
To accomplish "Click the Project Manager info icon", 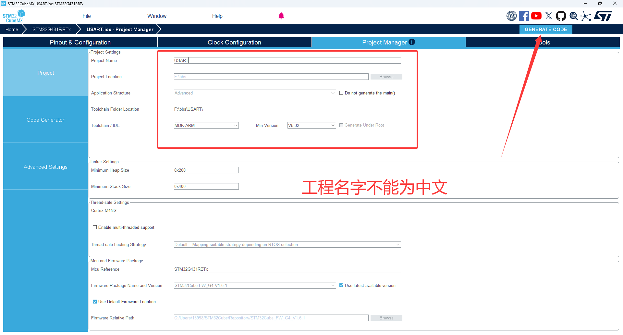I will pyautogui.click(x=412, y=42).
